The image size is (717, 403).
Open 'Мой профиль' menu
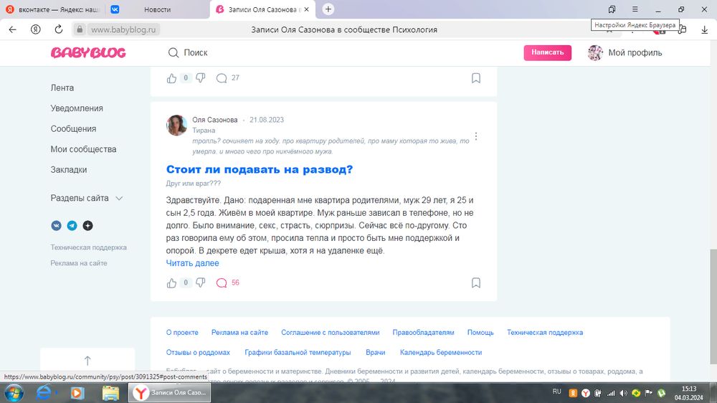point(625,52)
